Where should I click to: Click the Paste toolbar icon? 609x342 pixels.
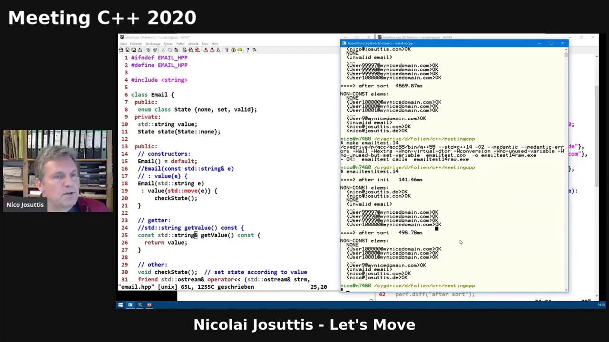(176, 50)
